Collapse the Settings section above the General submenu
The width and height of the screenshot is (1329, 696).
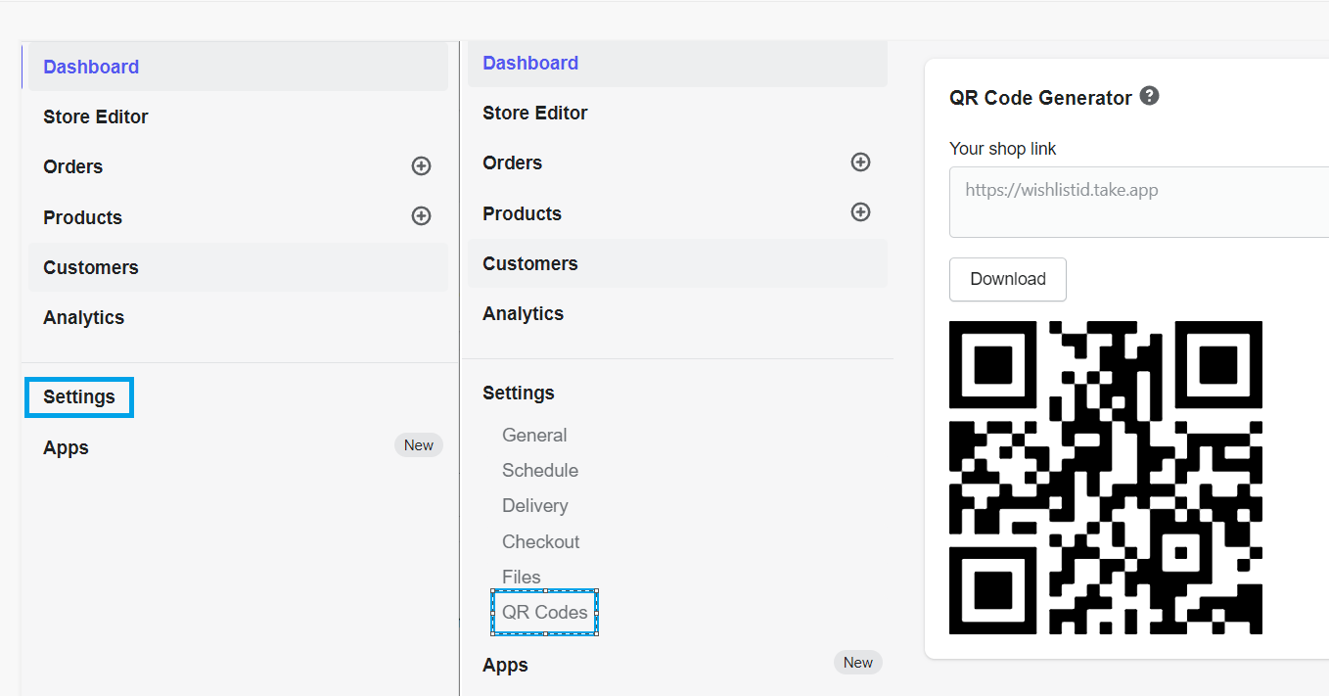519,394
